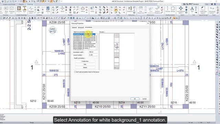Switch to the General tab in dialog
Screen dimensions: 220x124
tap(74, 28)
